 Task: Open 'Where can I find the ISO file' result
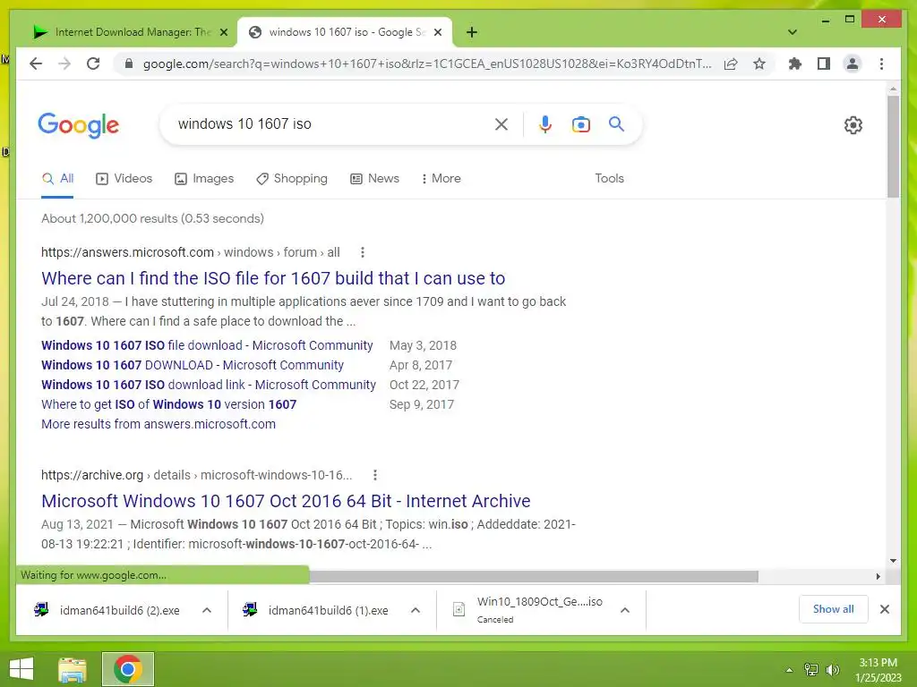coord(273,279)
